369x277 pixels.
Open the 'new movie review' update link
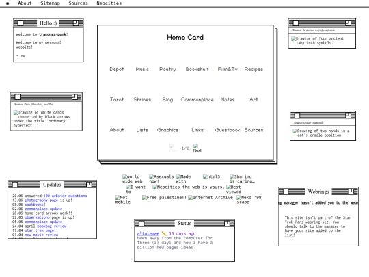coord(42,235)
